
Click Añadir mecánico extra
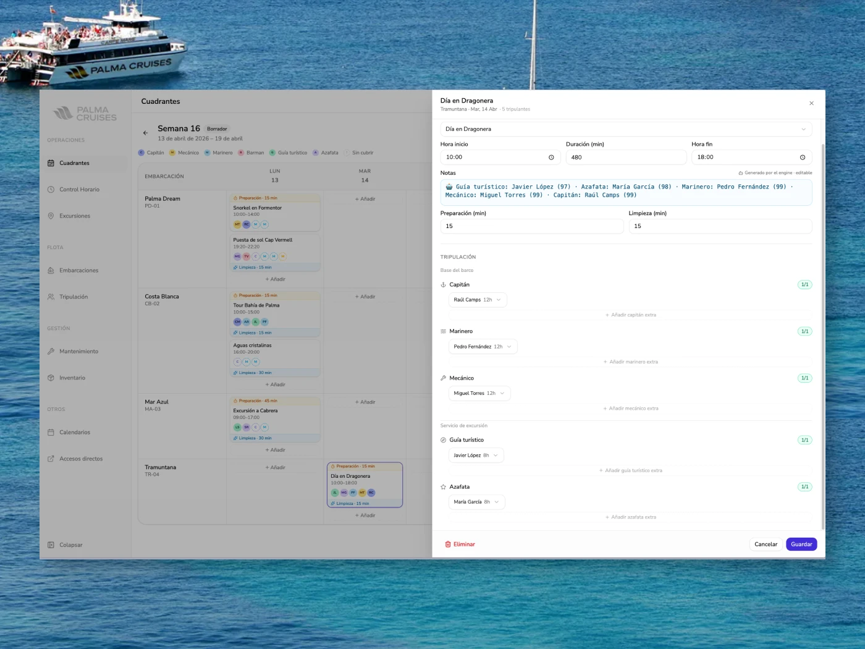tap(630, 409)
